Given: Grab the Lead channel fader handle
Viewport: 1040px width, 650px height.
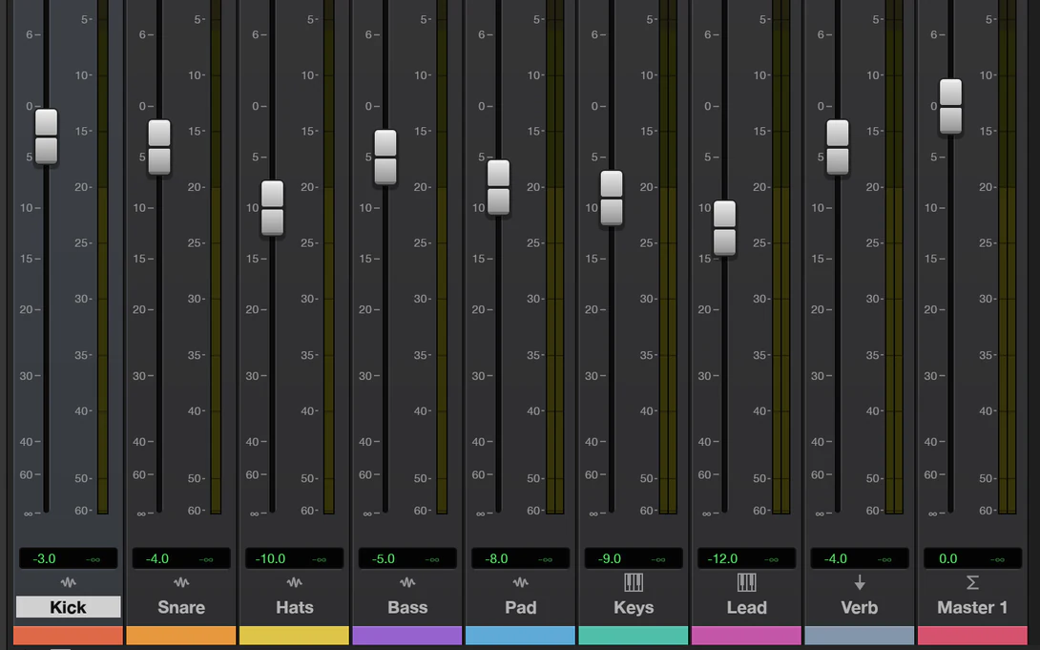Looking at the screenshot, I should 724,227.
